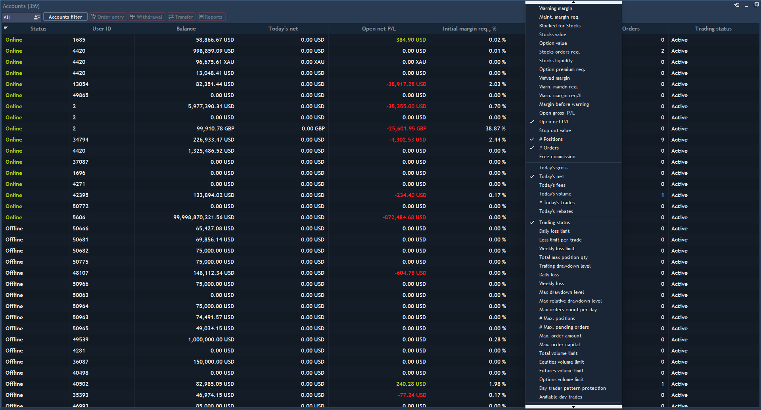Screen dimensions: 761x410
Task: Select the Online account with User ID 5606
Action: coord(79,217)
